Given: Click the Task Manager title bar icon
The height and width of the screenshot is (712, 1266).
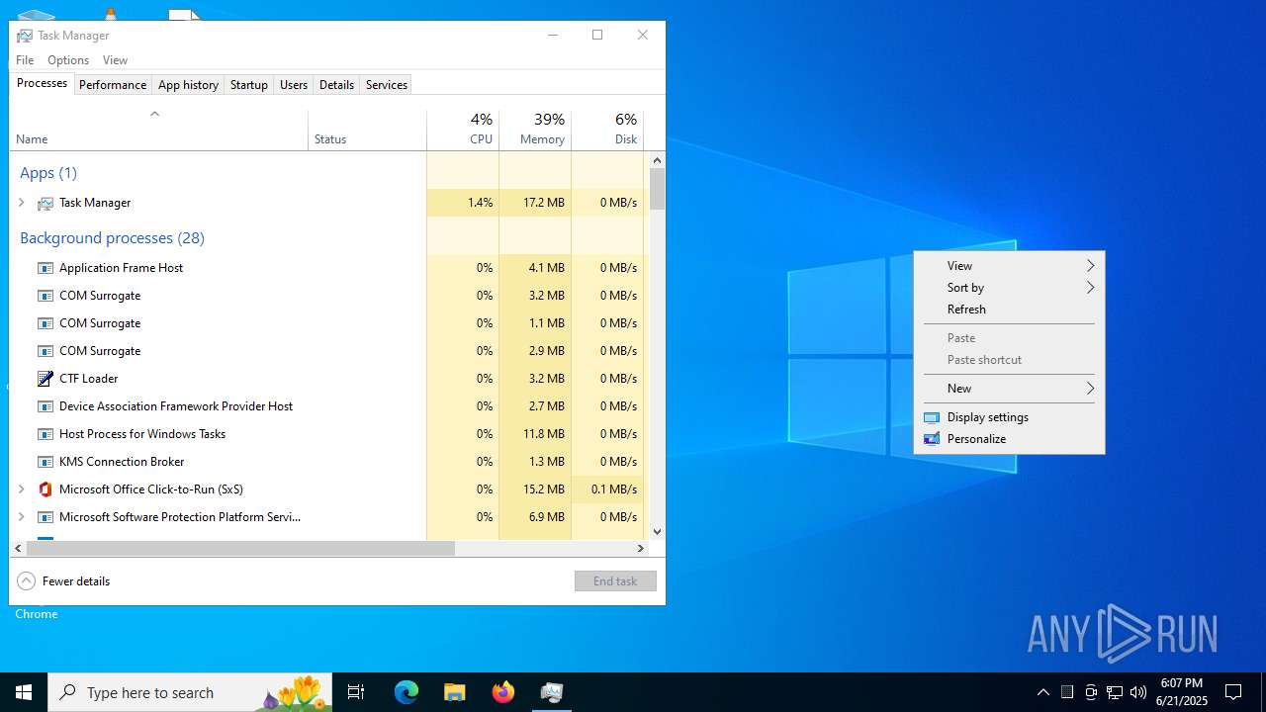Looking at the screenshot, I should (x=25, y=36).
